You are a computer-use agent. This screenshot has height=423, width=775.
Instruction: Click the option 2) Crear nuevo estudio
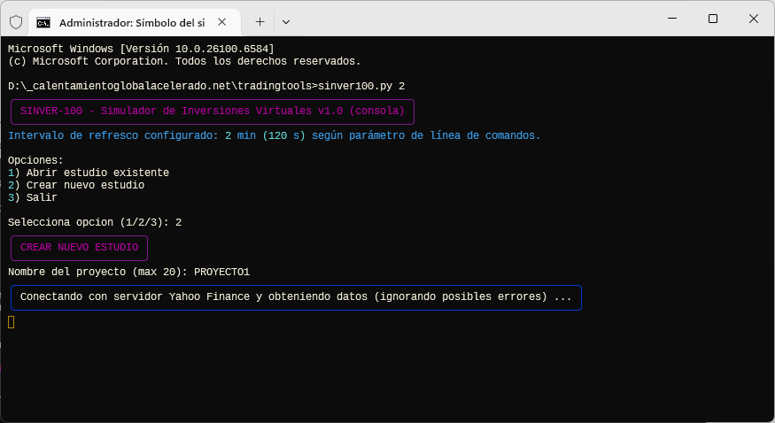click(76, 185)
